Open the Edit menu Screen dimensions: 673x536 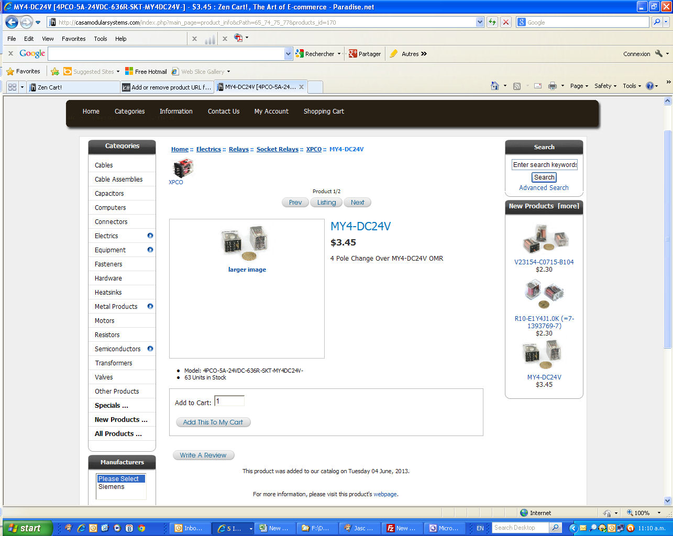point(29,39)
